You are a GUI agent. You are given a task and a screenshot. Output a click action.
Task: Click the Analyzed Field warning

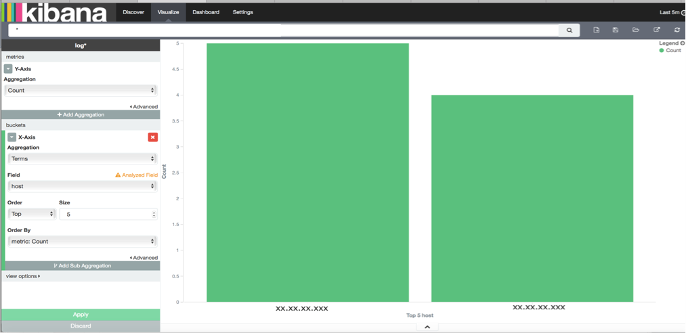[137, 175]
